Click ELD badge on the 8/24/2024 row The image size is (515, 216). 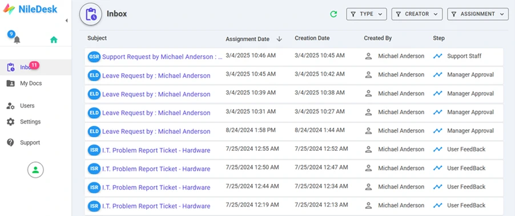point(94,131)
